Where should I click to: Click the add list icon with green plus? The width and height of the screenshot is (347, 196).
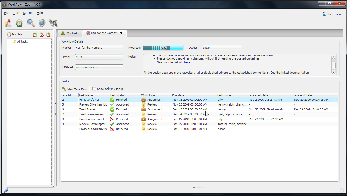35,35
